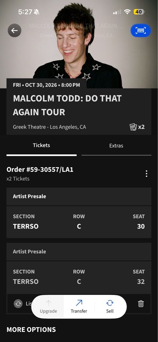Tap the second Artist Presale header
The image size is (158, 342).
[79, 252]
